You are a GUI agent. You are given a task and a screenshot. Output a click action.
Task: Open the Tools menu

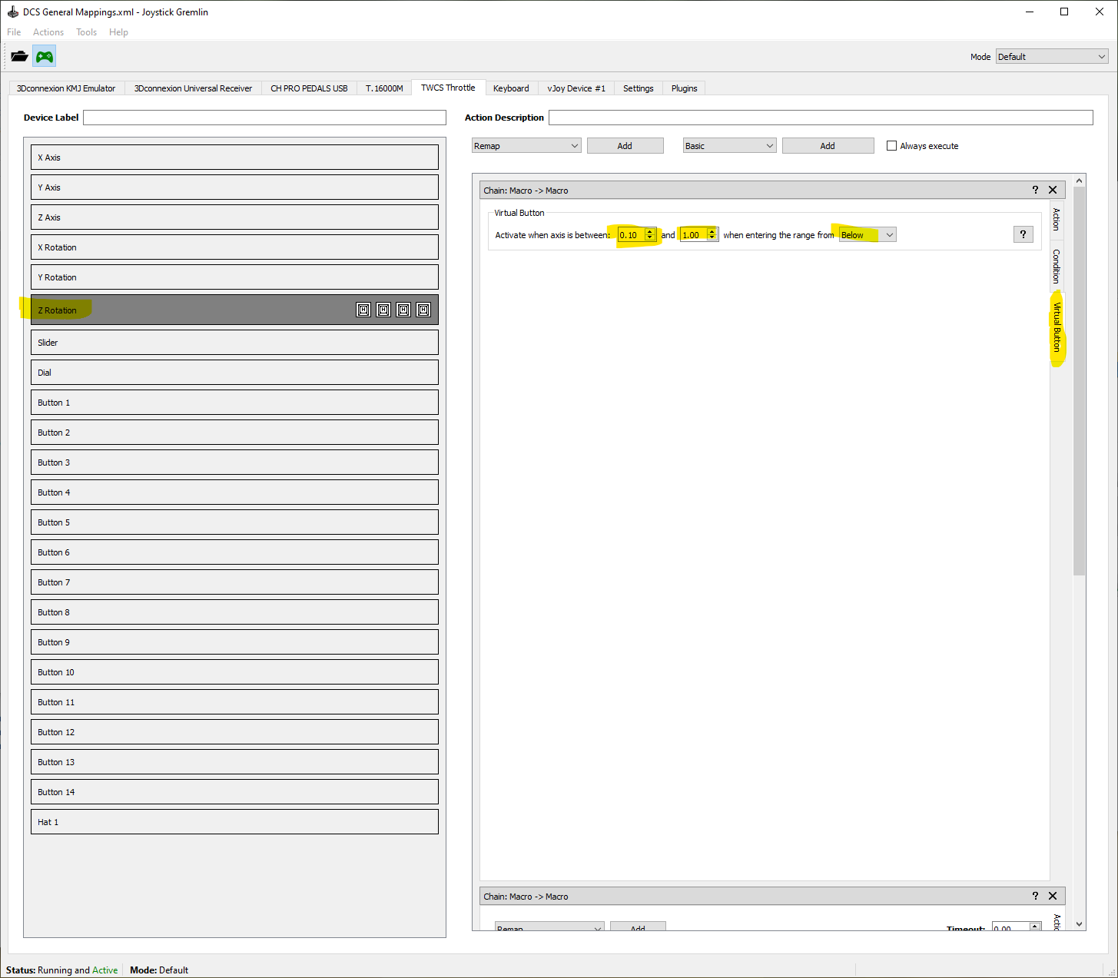point(86,31)
